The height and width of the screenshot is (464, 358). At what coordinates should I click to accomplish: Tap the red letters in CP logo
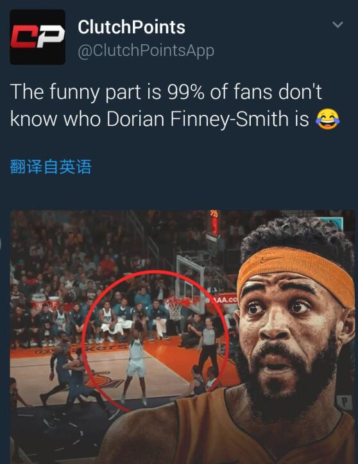(x=23, y=37)
